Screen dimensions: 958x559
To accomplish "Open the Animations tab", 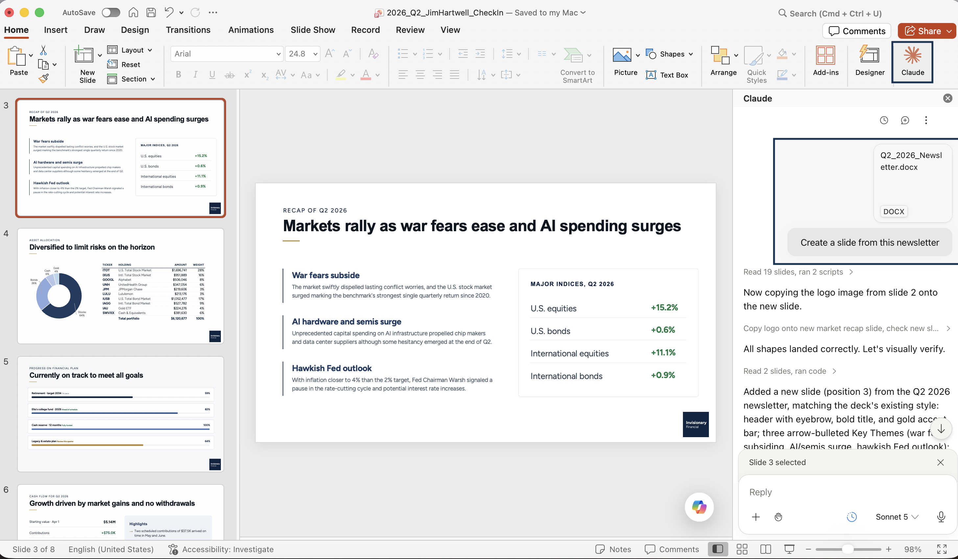I will pyautogui.click(x=251, y=30).
